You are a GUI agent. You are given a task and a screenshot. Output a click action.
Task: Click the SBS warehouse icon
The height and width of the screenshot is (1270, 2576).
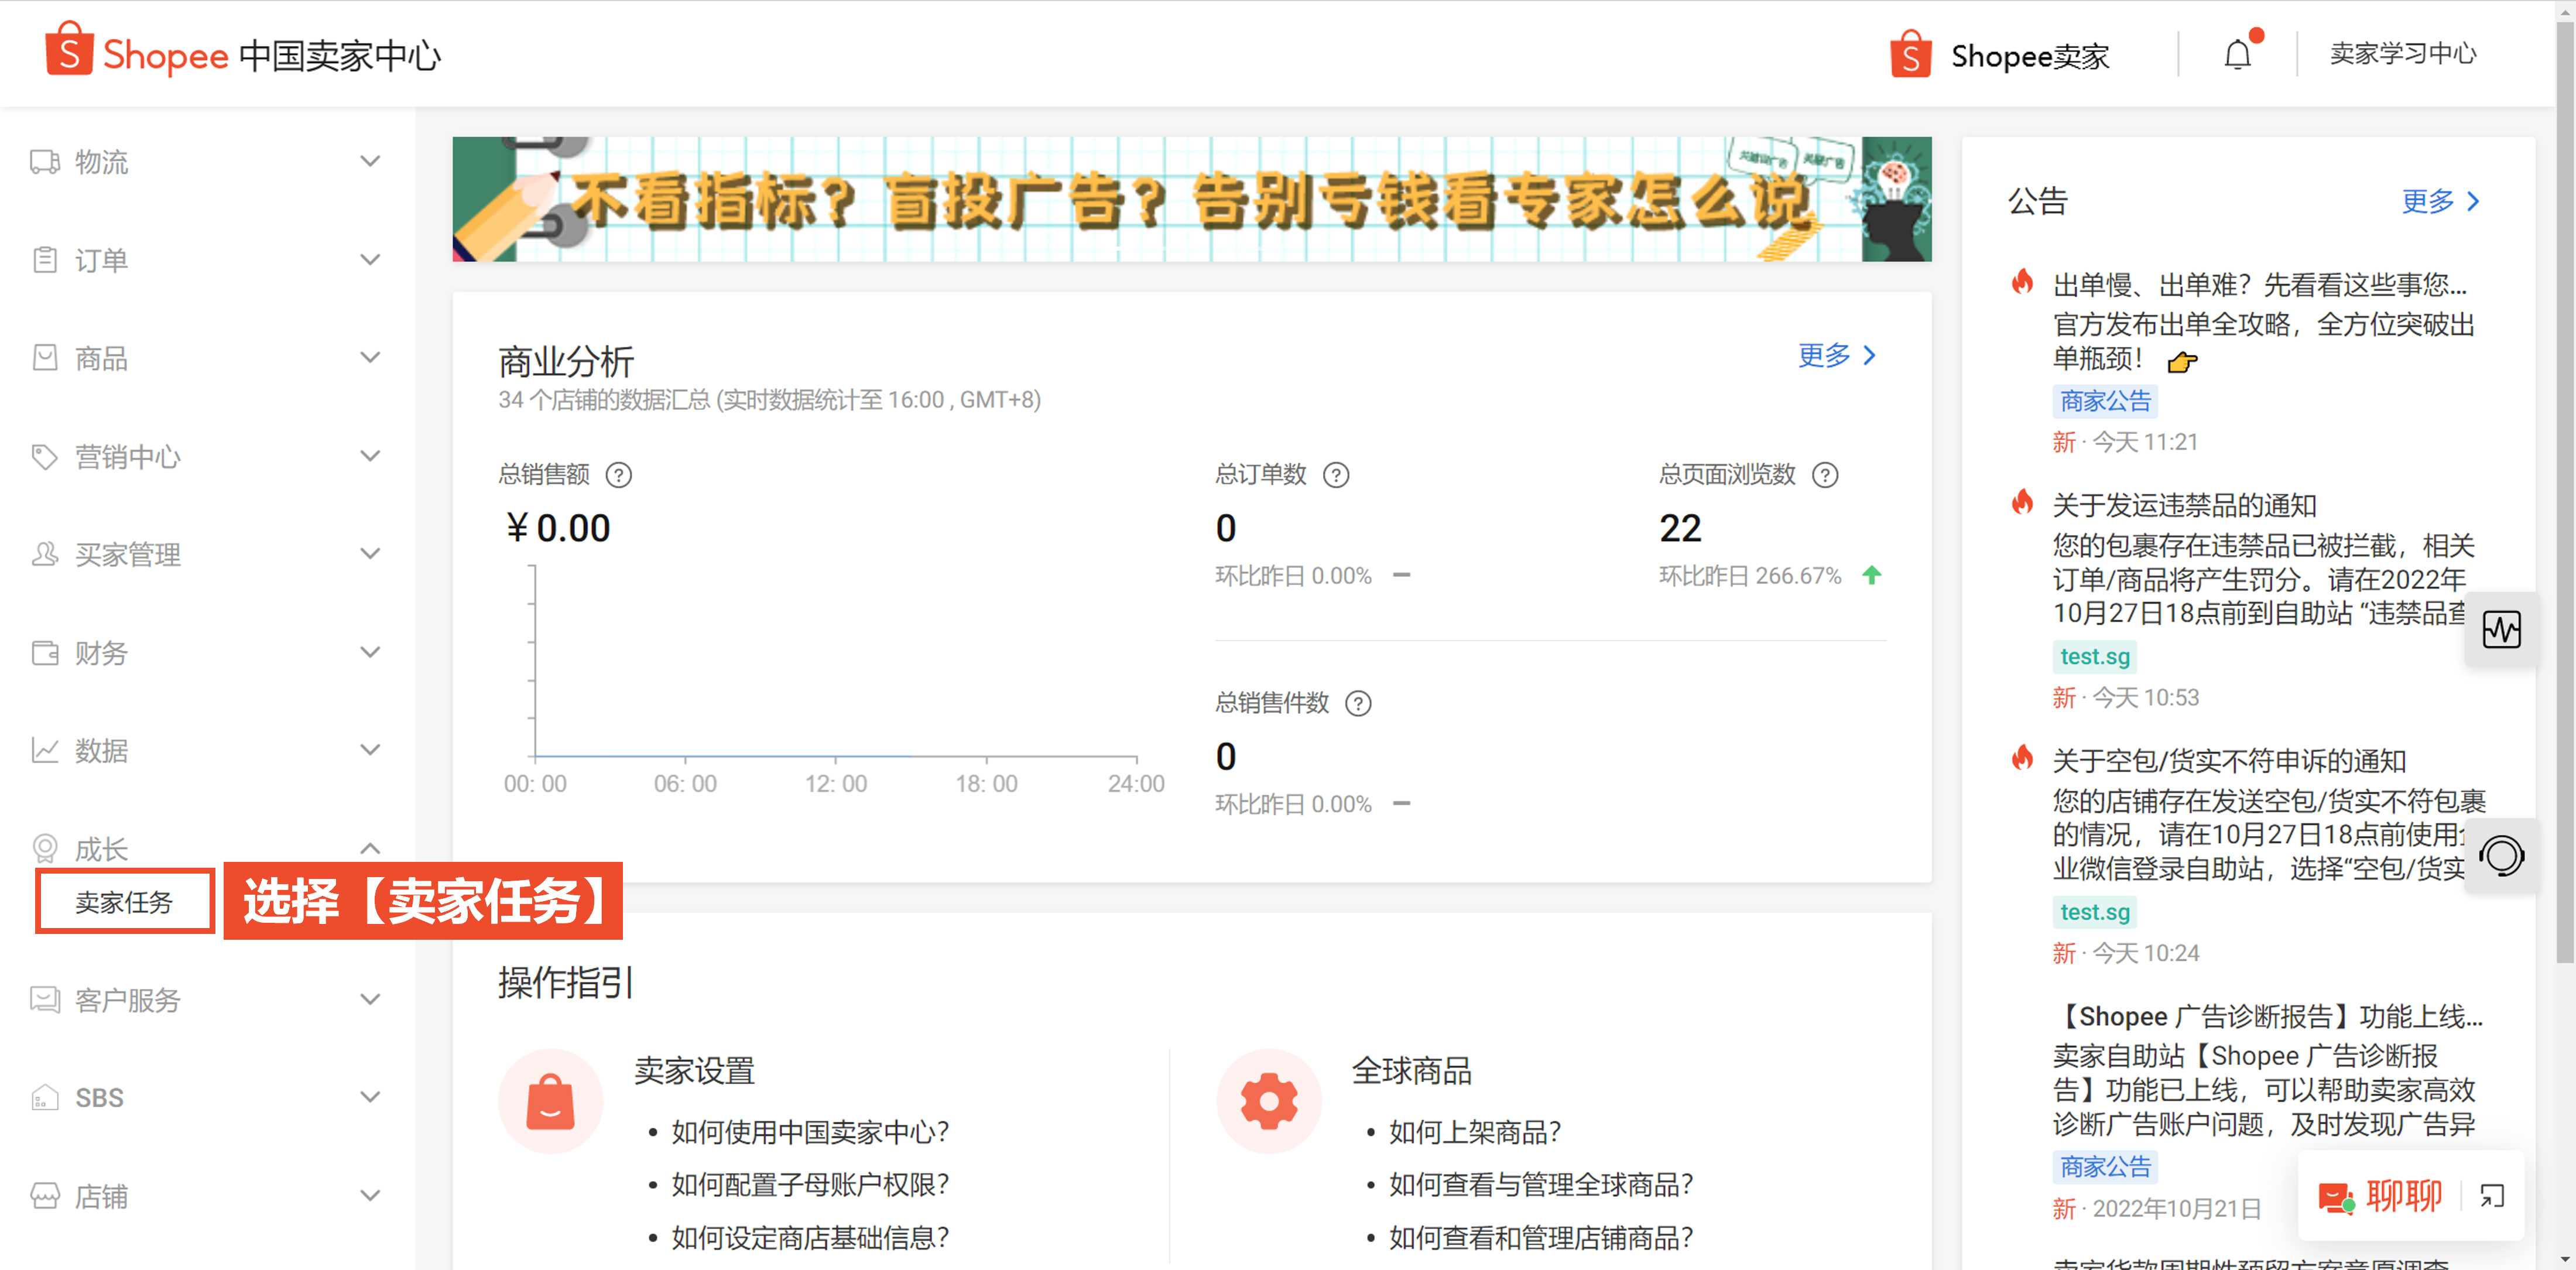[45, 1097]
